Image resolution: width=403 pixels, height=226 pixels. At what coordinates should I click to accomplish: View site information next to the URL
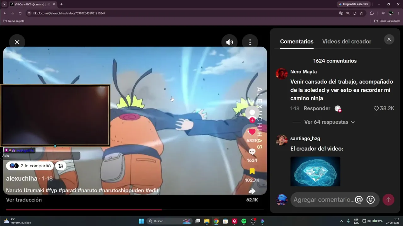click(29, 13)
